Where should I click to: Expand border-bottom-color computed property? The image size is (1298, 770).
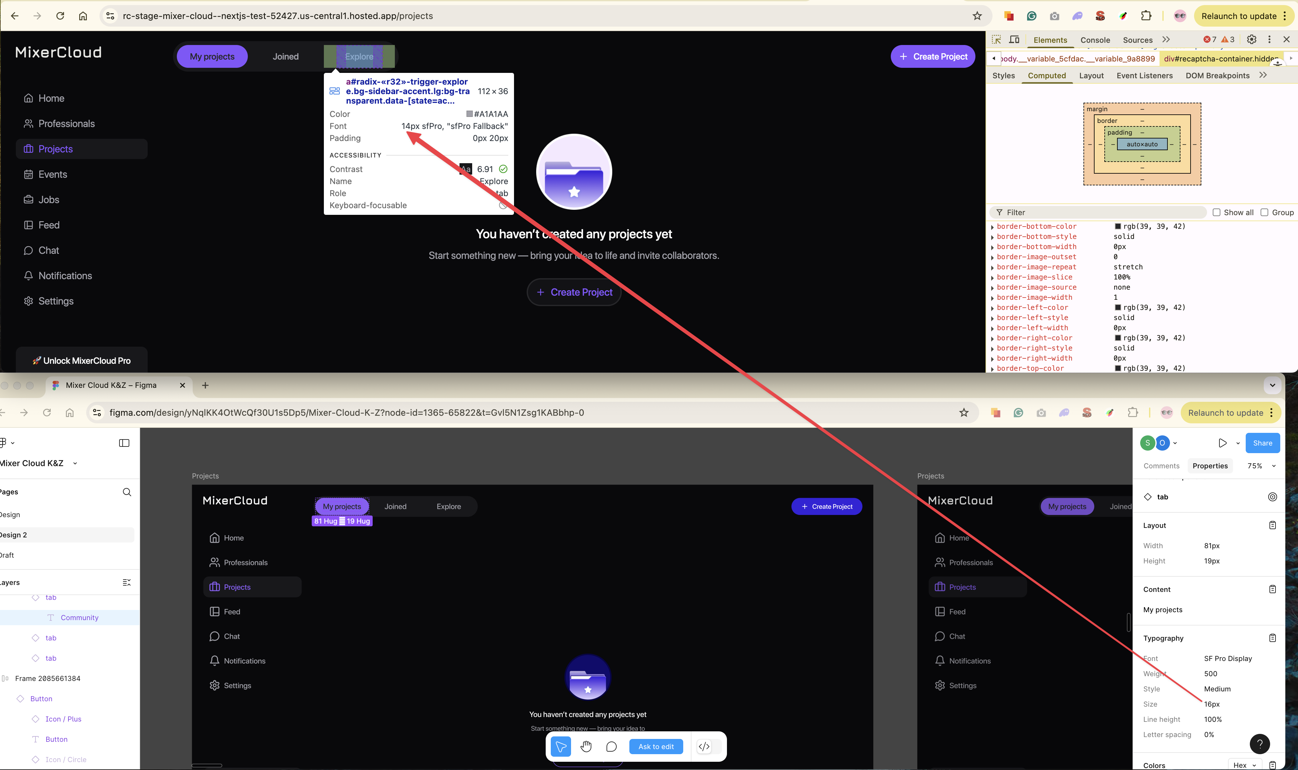tap(993, 227)
